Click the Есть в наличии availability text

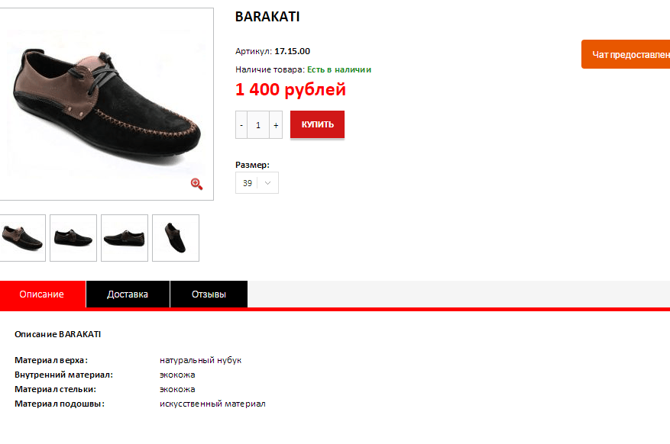coord(339,69)
